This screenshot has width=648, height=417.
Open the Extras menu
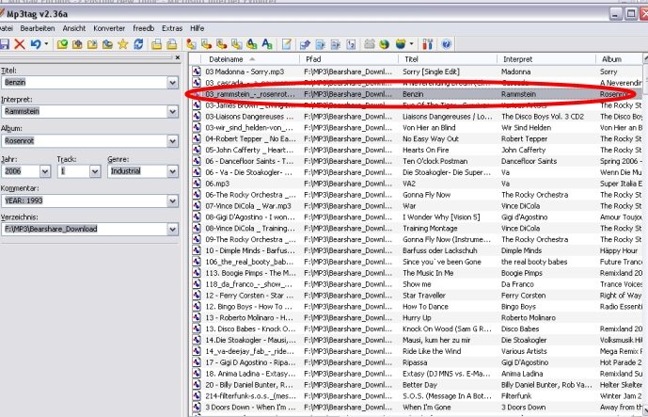pyautogui.click(x=172, y=28)
